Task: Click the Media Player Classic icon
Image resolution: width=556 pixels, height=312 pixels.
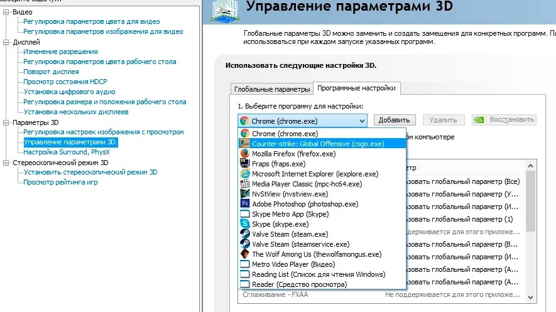Action: (x=244, y=184)
